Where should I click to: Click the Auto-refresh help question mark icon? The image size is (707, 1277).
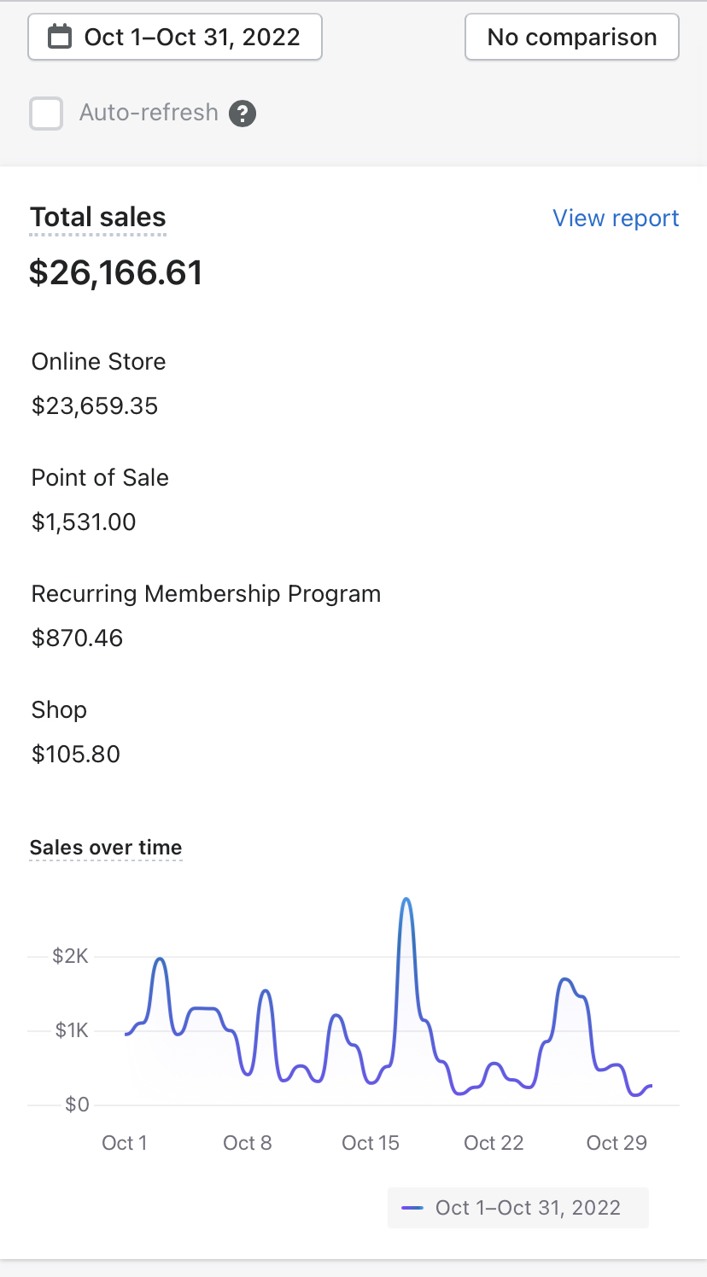tap(242, 113)
